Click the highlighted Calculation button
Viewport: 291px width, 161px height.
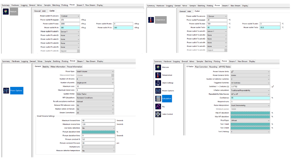[167, 99]
